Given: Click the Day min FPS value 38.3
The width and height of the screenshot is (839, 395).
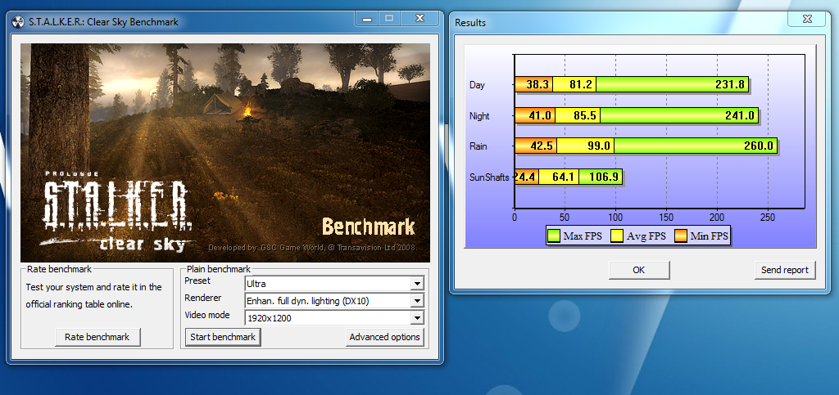Looking at the screenshot, I should tap(538, 84).
